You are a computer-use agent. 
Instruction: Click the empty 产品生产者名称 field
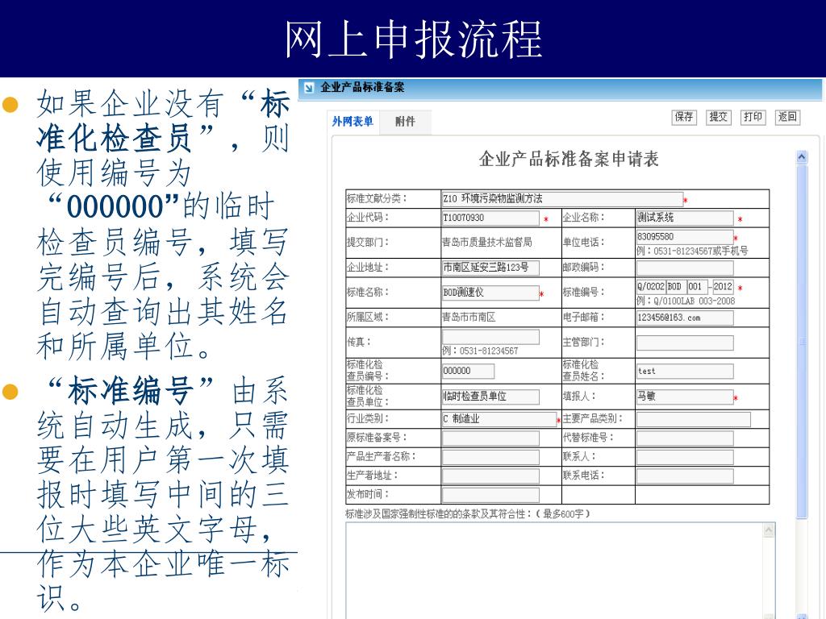coord(490,457)
